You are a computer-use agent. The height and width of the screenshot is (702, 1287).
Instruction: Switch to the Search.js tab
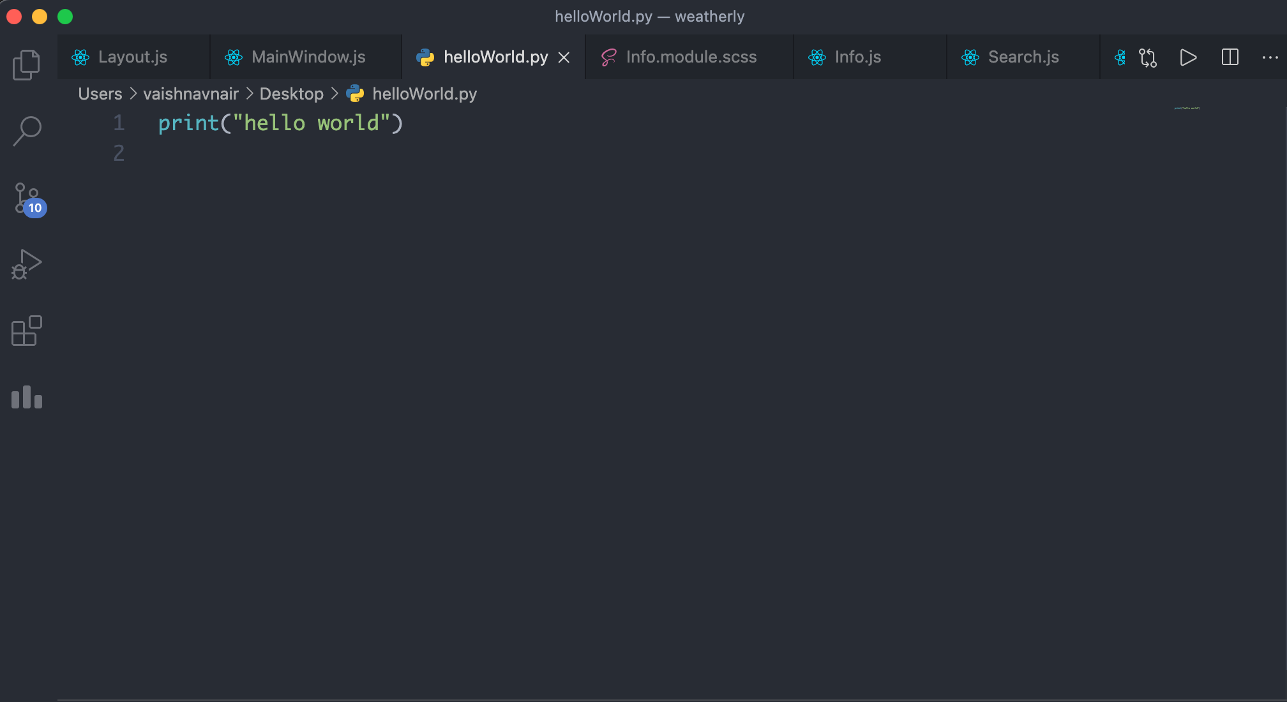1023,57
